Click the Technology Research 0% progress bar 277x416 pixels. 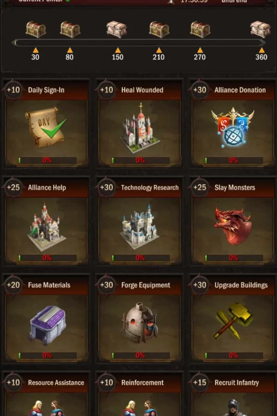(141, 257)
